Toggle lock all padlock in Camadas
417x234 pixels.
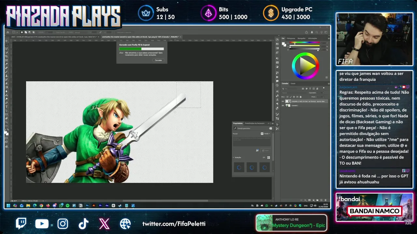tap(300, 97)
